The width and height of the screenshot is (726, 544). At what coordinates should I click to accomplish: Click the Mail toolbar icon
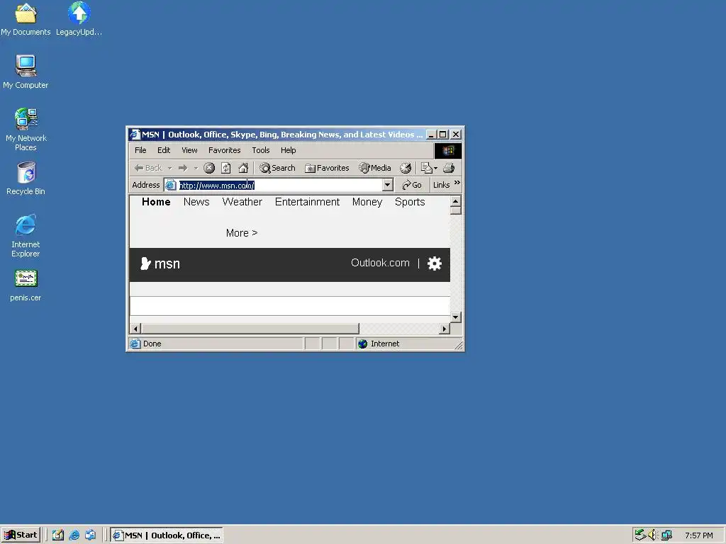426,168
